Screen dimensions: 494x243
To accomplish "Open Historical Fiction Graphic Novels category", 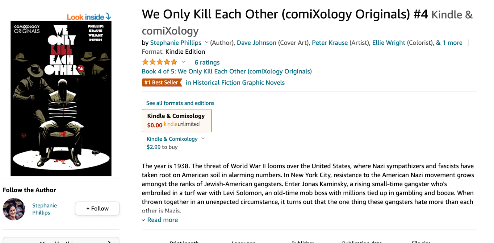I will 235,83.
